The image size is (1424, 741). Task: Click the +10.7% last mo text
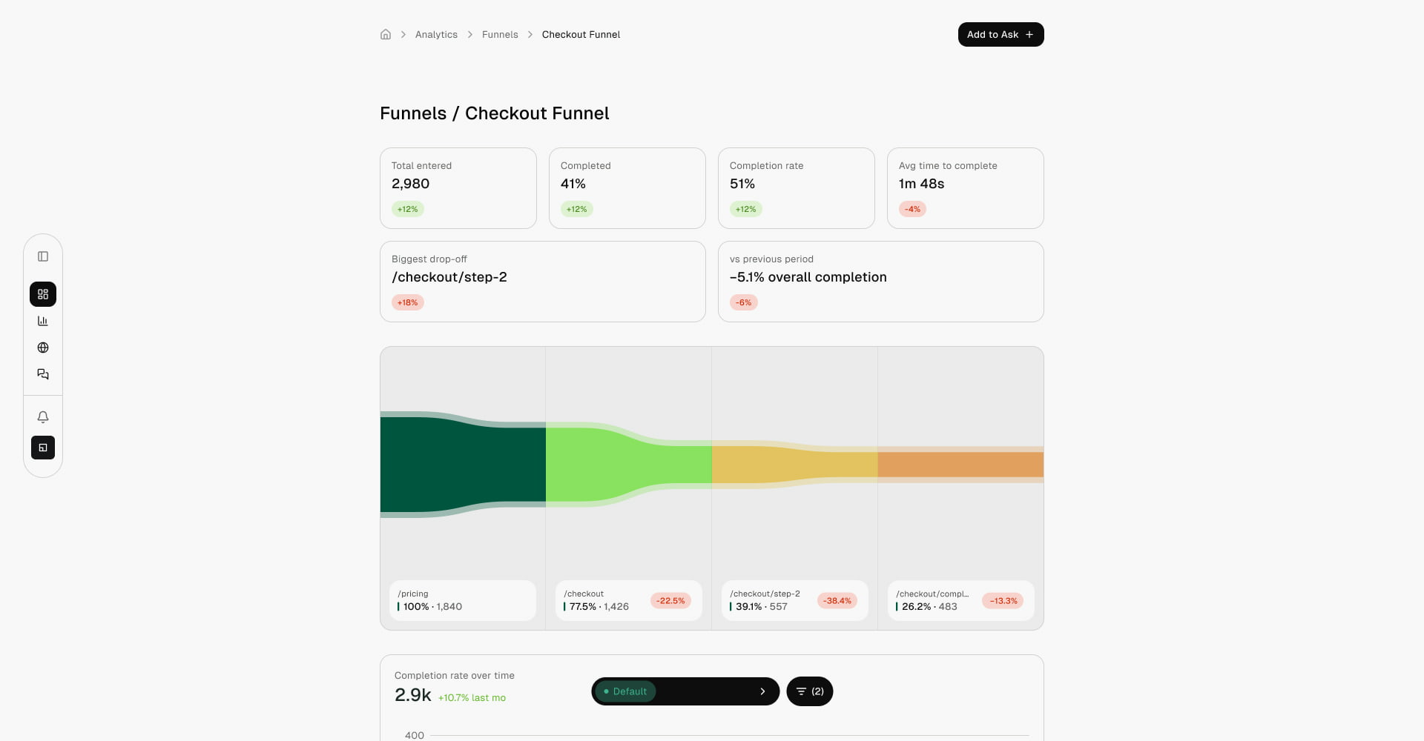point(472,698)
